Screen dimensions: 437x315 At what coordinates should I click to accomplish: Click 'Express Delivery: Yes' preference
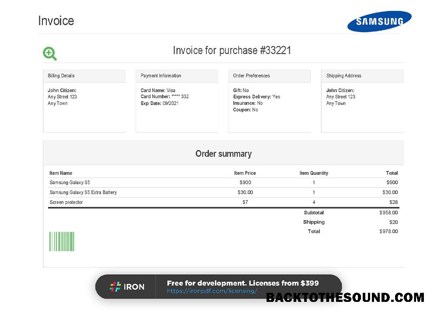257,97
